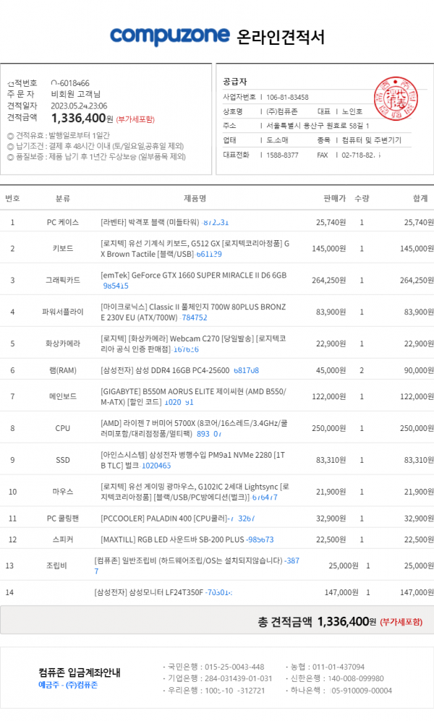
Task: Select the PC 케이스 category cell
Action: coord(62,222)
